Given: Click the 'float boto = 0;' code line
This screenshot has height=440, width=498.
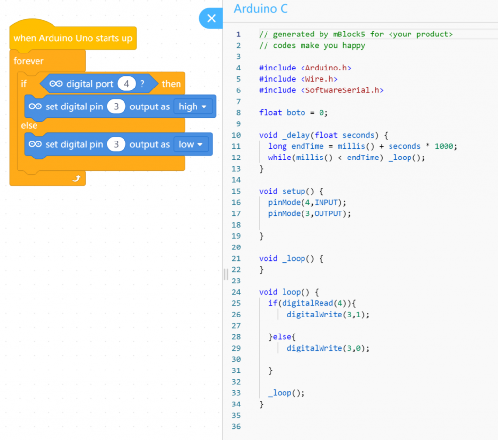Looking at the screenshot, I should [293, 113].
